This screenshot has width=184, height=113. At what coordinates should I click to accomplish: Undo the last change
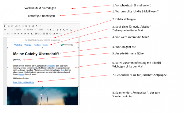(x=37, y=26)
